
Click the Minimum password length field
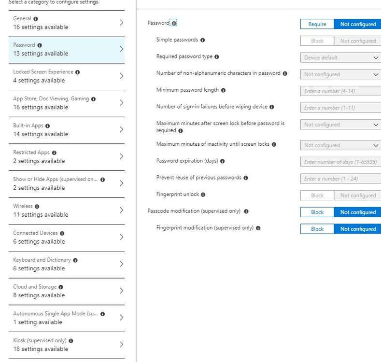340,91
